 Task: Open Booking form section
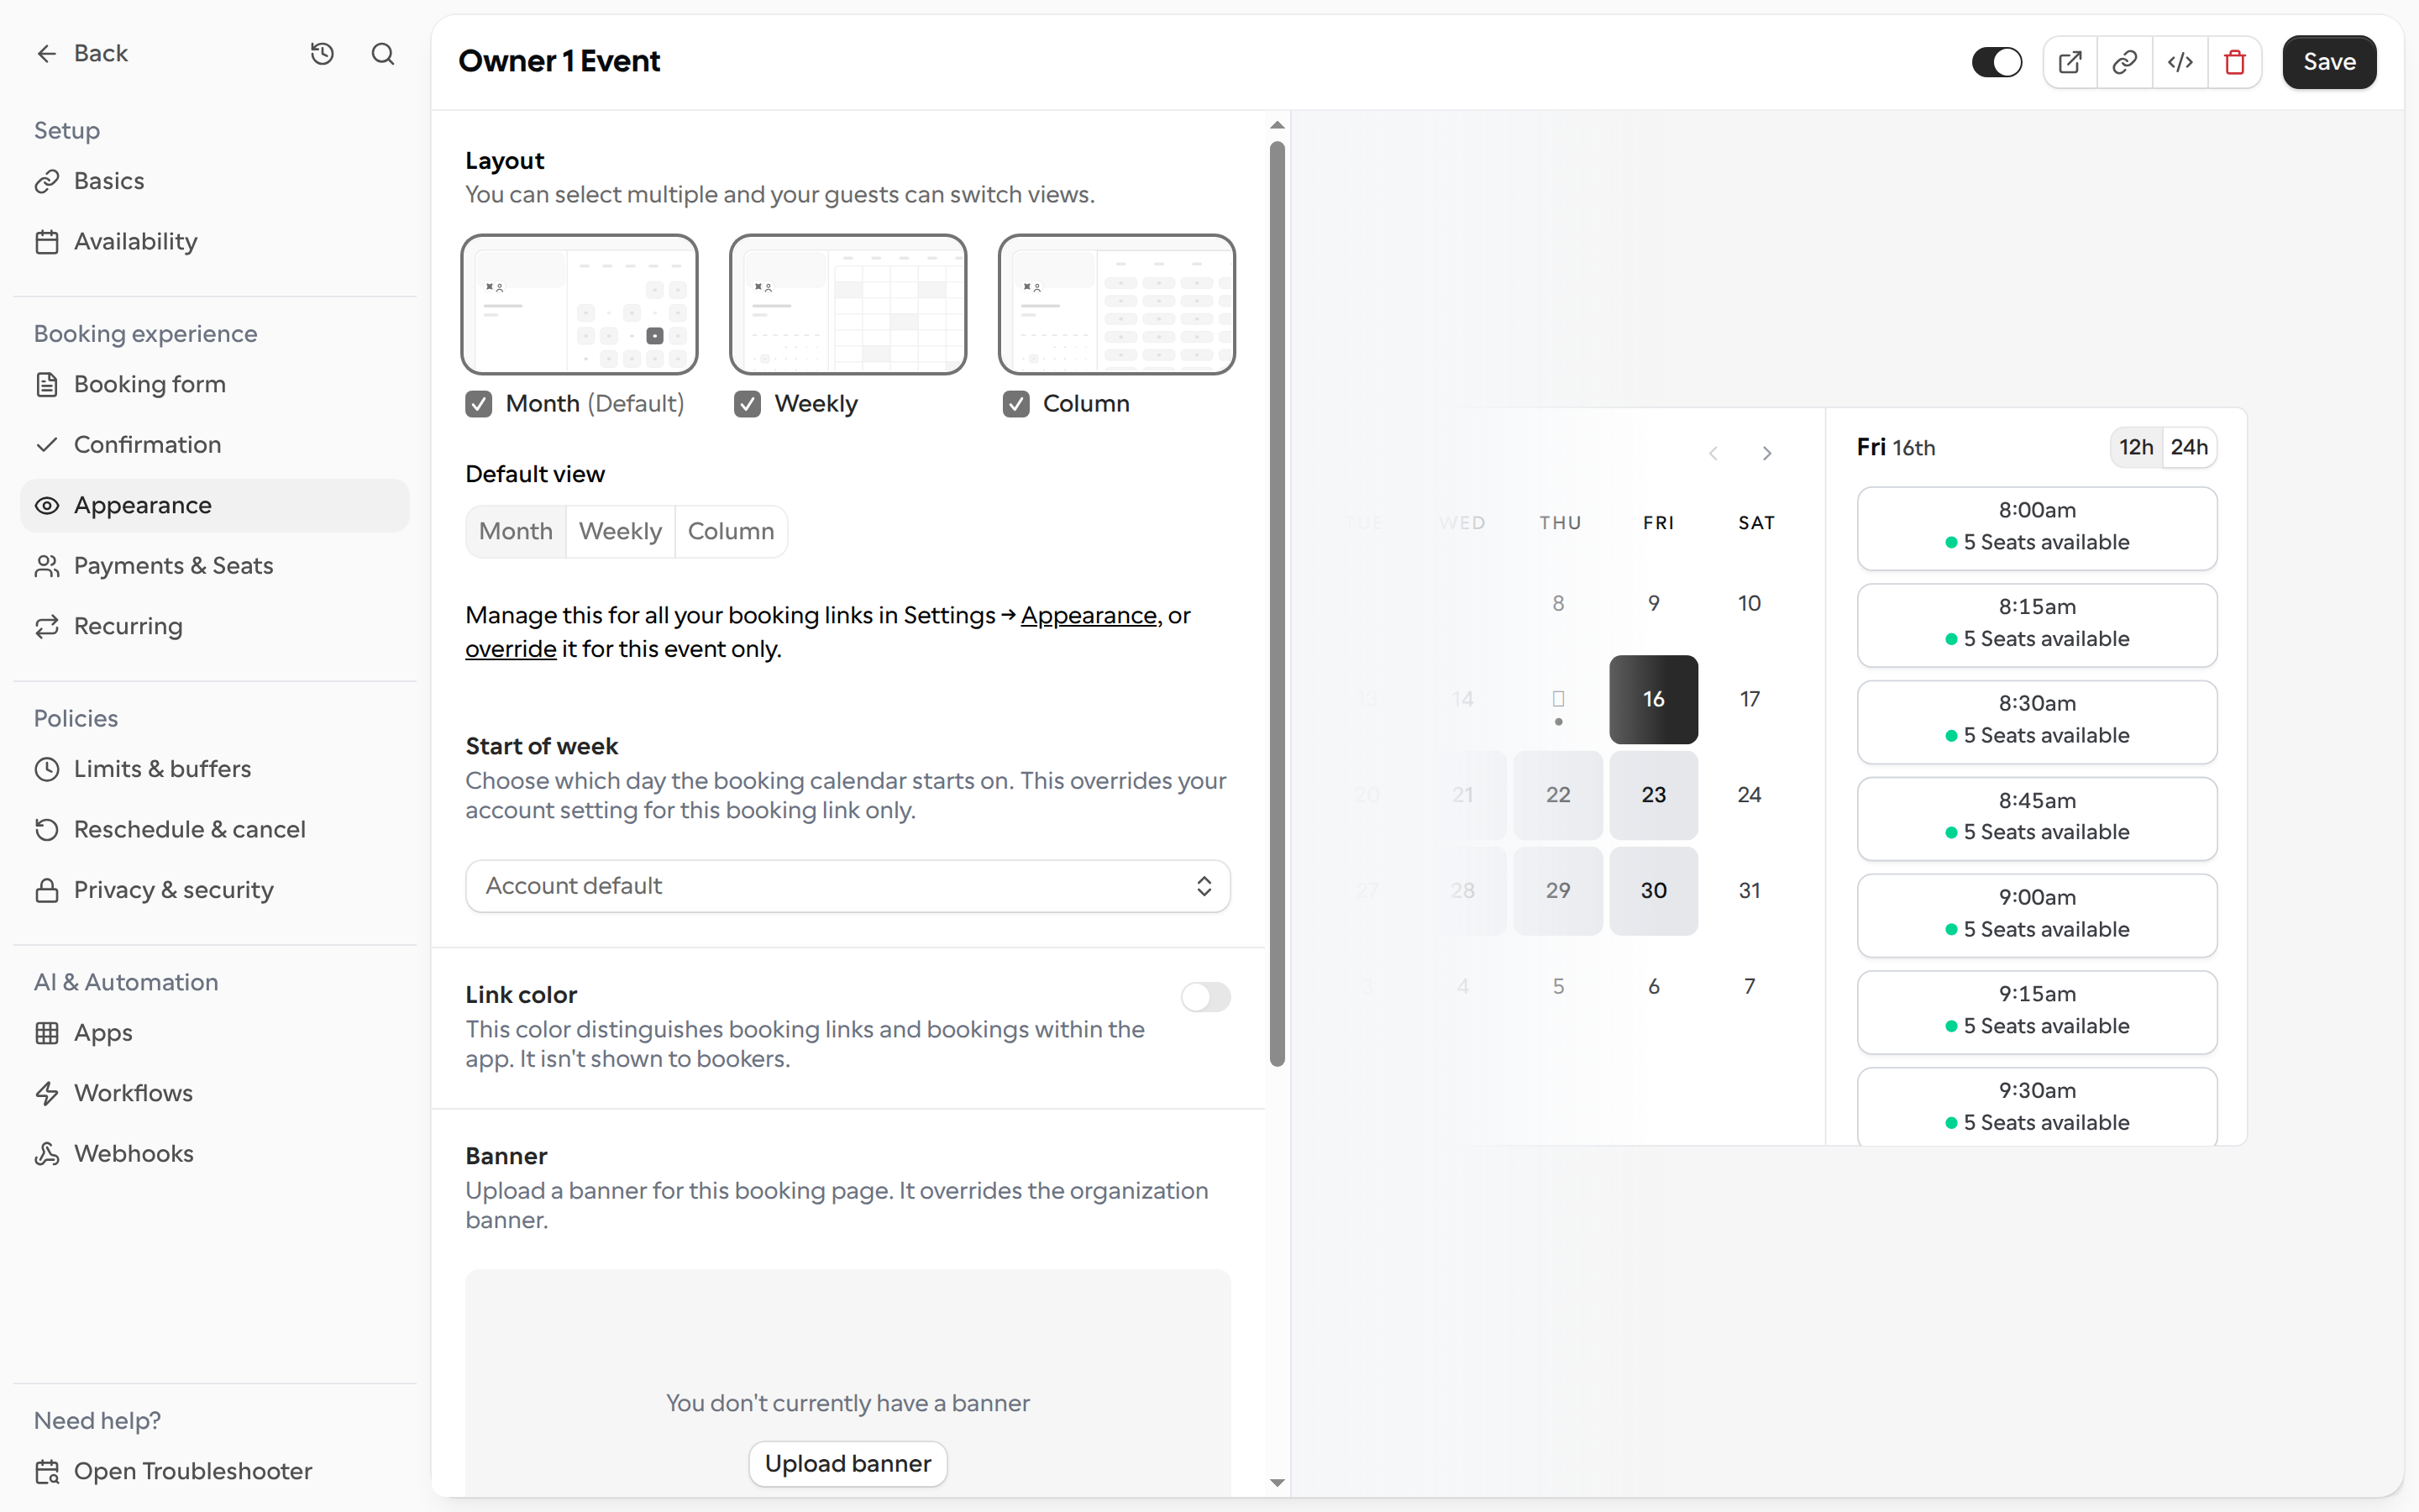tap(215, 385)
